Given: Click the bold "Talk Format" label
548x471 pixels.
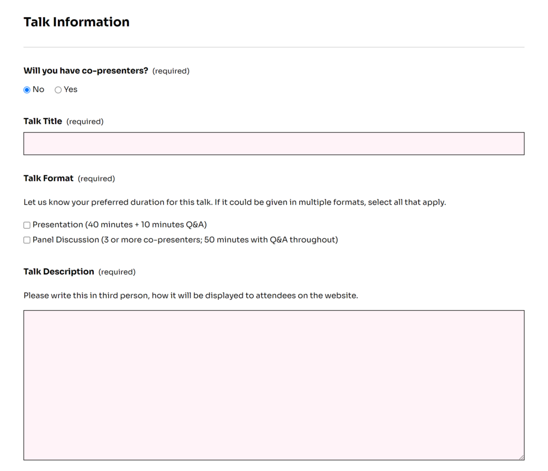Looking at the screenshot, I should [49, 179].
